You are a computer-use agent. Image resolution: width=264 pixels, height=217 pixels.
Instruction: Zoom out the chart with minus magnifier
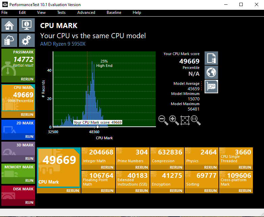pyautogui.click(x=163, y=120)
